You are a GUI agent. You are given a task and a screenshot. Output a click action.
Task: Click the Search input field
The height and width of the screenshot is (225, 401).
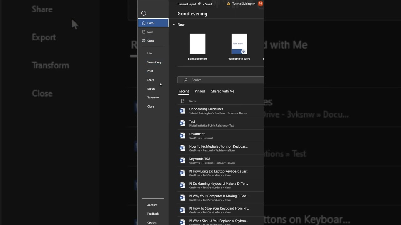pyautogui.click(x=221, y=80)
